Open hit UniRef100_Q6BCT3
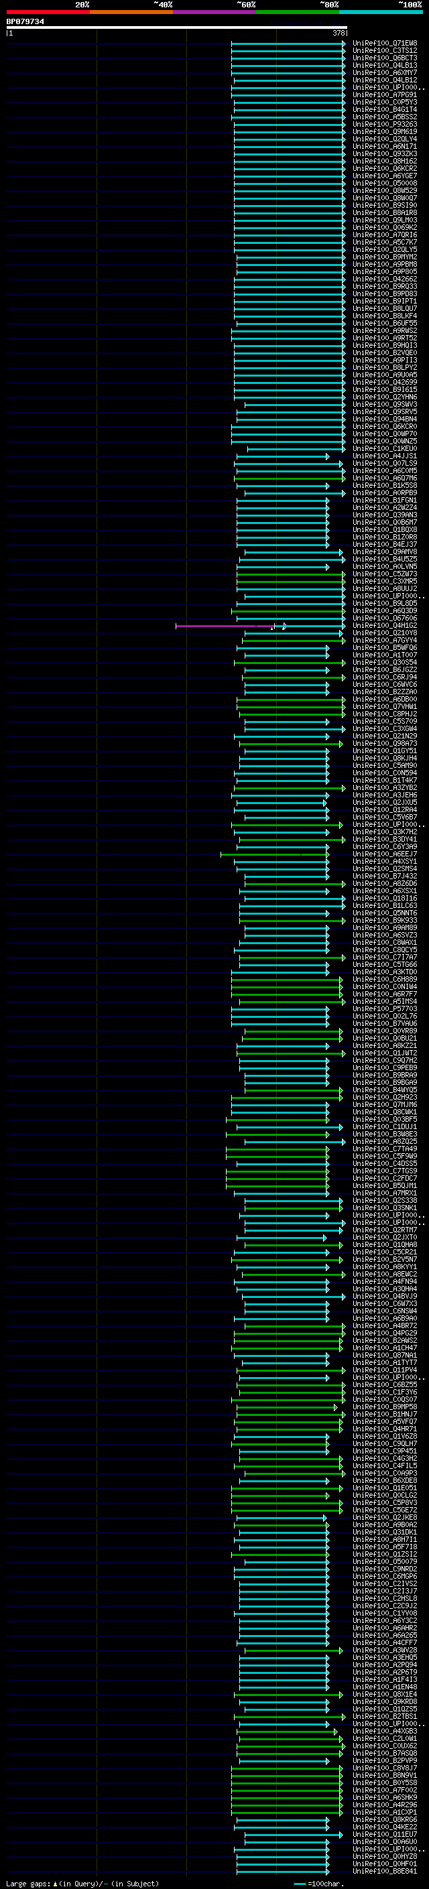 385,58
